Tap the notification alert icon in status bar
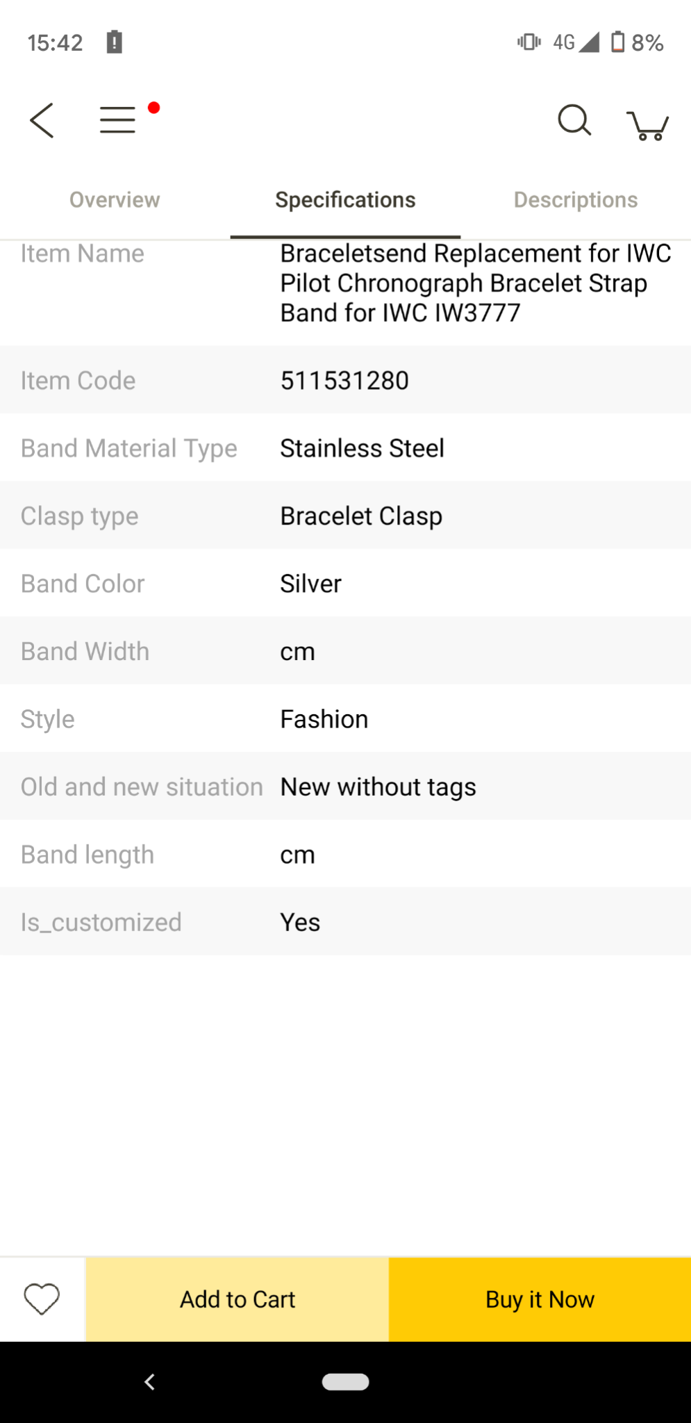This screenshot has height=1423, width=691. [x=115, y=42]
